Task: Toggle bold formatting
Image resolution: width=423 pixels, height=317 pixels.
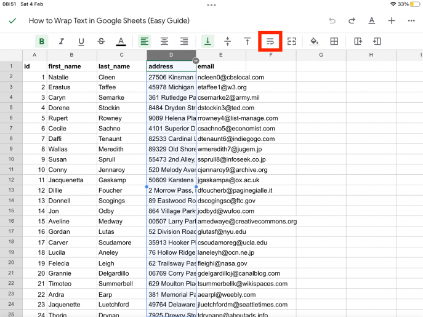Action: pyautogui.click(x=41, y=41)
